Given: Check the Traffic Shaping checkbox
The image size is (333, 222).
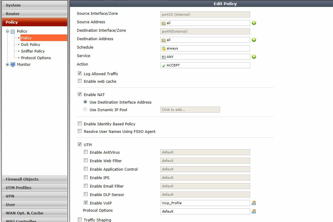Looking at the screenshot, I should 80,220.
